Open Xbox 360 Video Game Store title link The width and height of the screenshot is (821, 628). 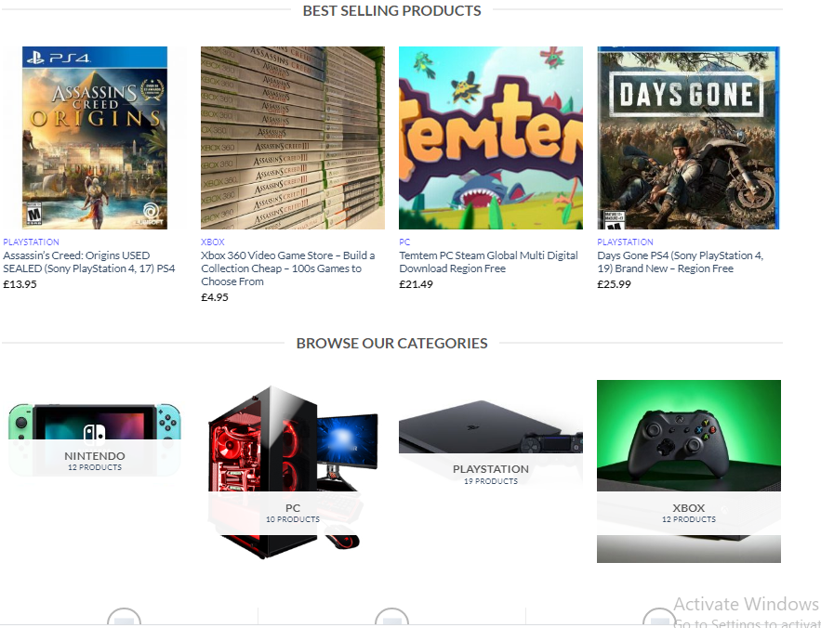288,268
